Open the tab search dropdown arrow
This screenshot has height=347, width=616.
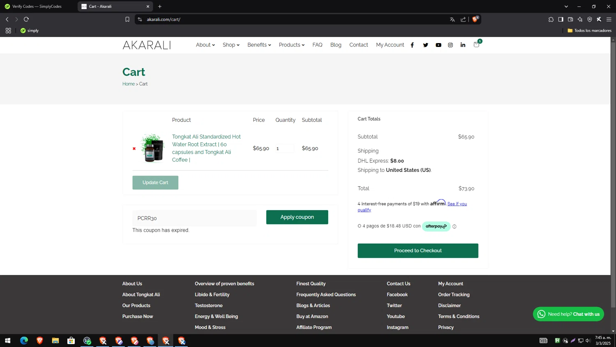tap(566, 7)
